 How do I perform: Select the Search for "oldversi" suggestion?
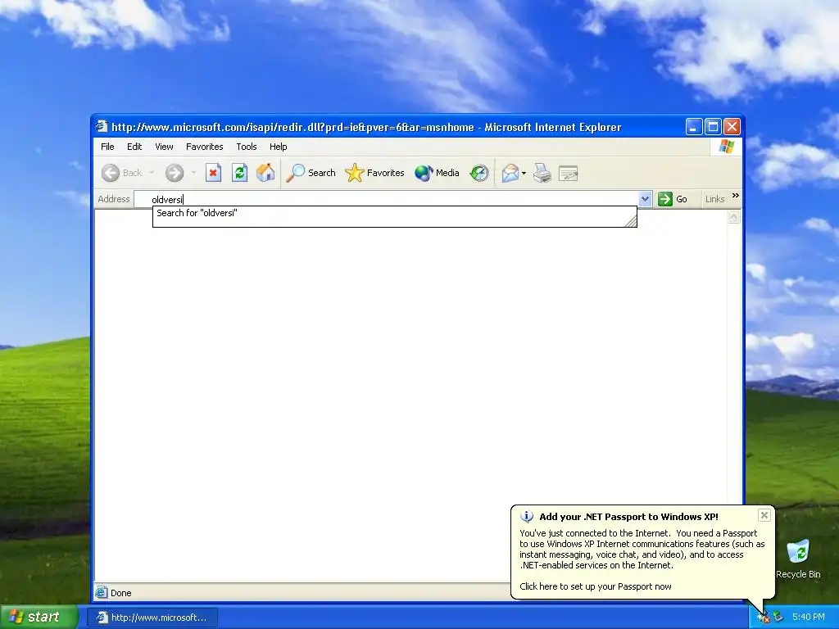pos(394,213)
